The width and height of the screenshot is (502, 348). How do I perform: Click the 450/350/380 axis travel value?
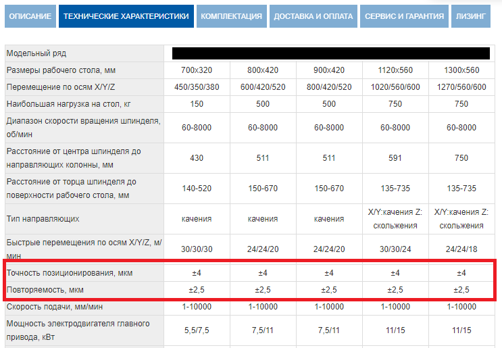coord(197,87)
